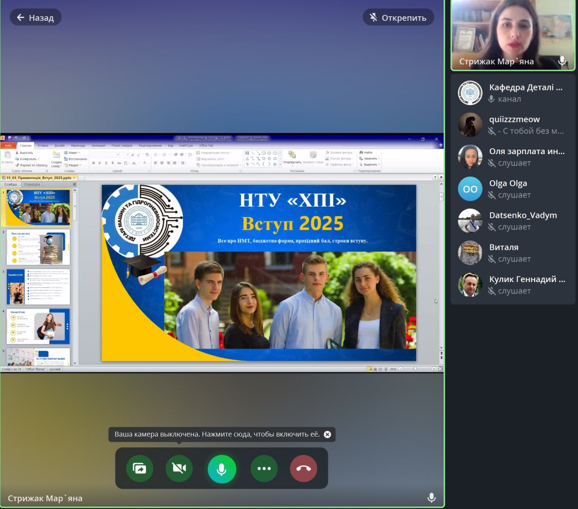Screen dimensions: 578x509
Task: Select participant Кафедра Деталі канал
Action: (x=513, y=93)
